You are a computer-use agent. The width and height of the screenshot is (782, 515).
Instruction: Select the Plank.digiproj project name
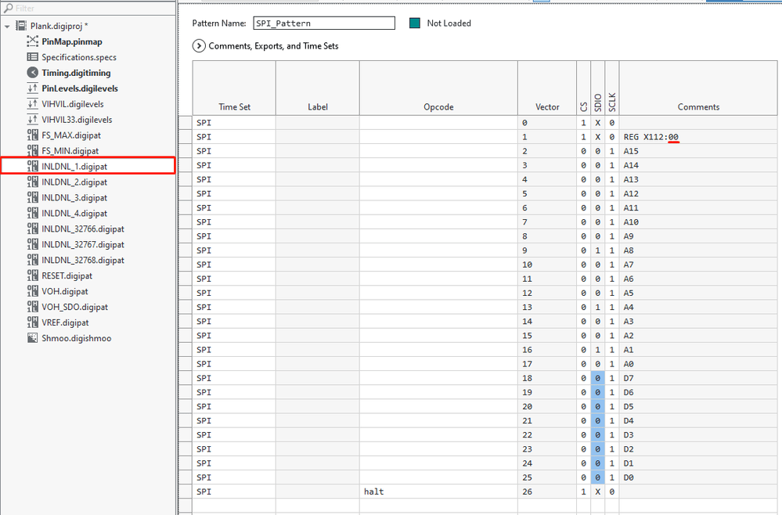(59, 27)
